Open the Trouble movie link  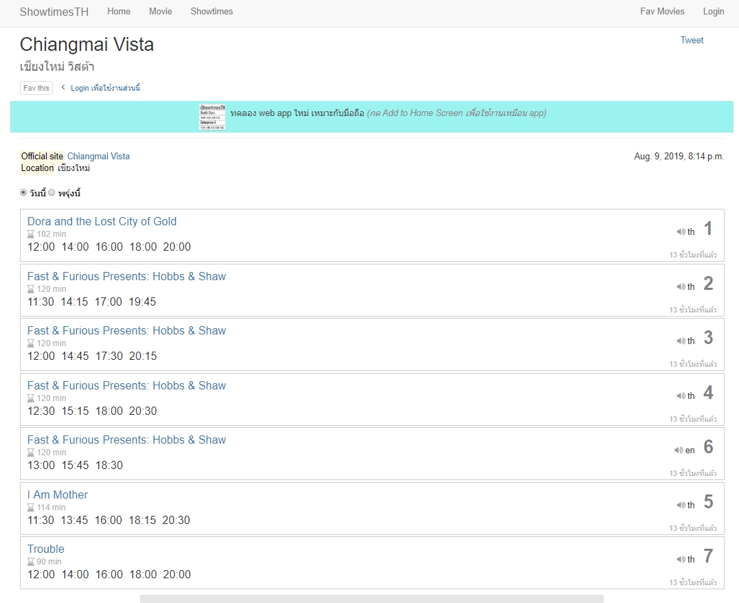(46, 549)
